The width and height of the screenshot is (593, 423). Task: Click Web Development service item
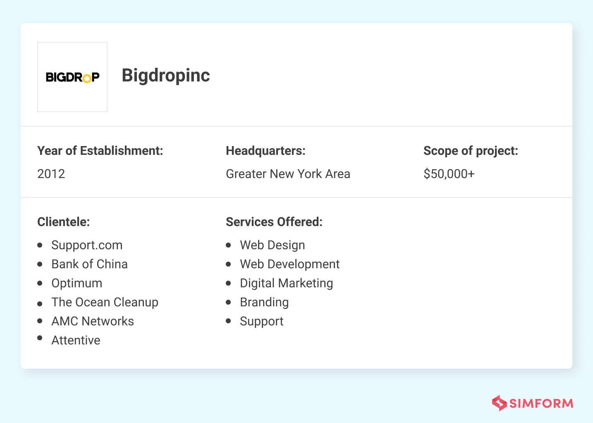coord(289,264)
